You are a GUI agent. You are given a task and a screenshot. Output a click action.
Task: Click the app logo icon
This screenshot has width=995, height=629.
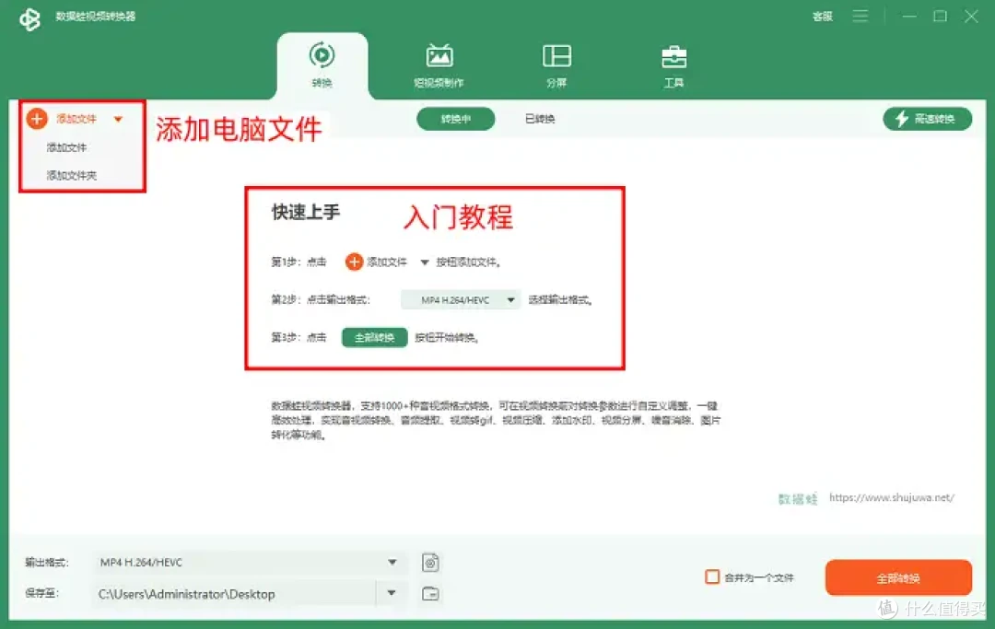[x=29, y=19]
